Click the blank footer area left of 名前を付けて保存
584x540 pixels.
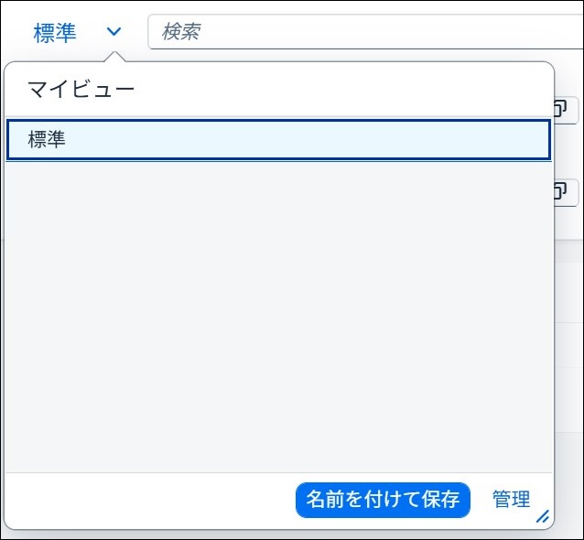coord(151,500)
